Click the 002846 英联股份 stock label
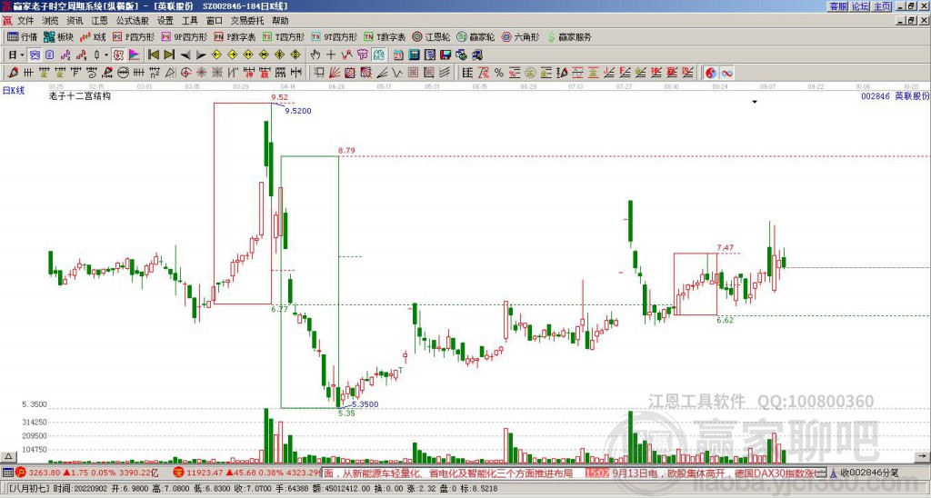 [896, 95]
